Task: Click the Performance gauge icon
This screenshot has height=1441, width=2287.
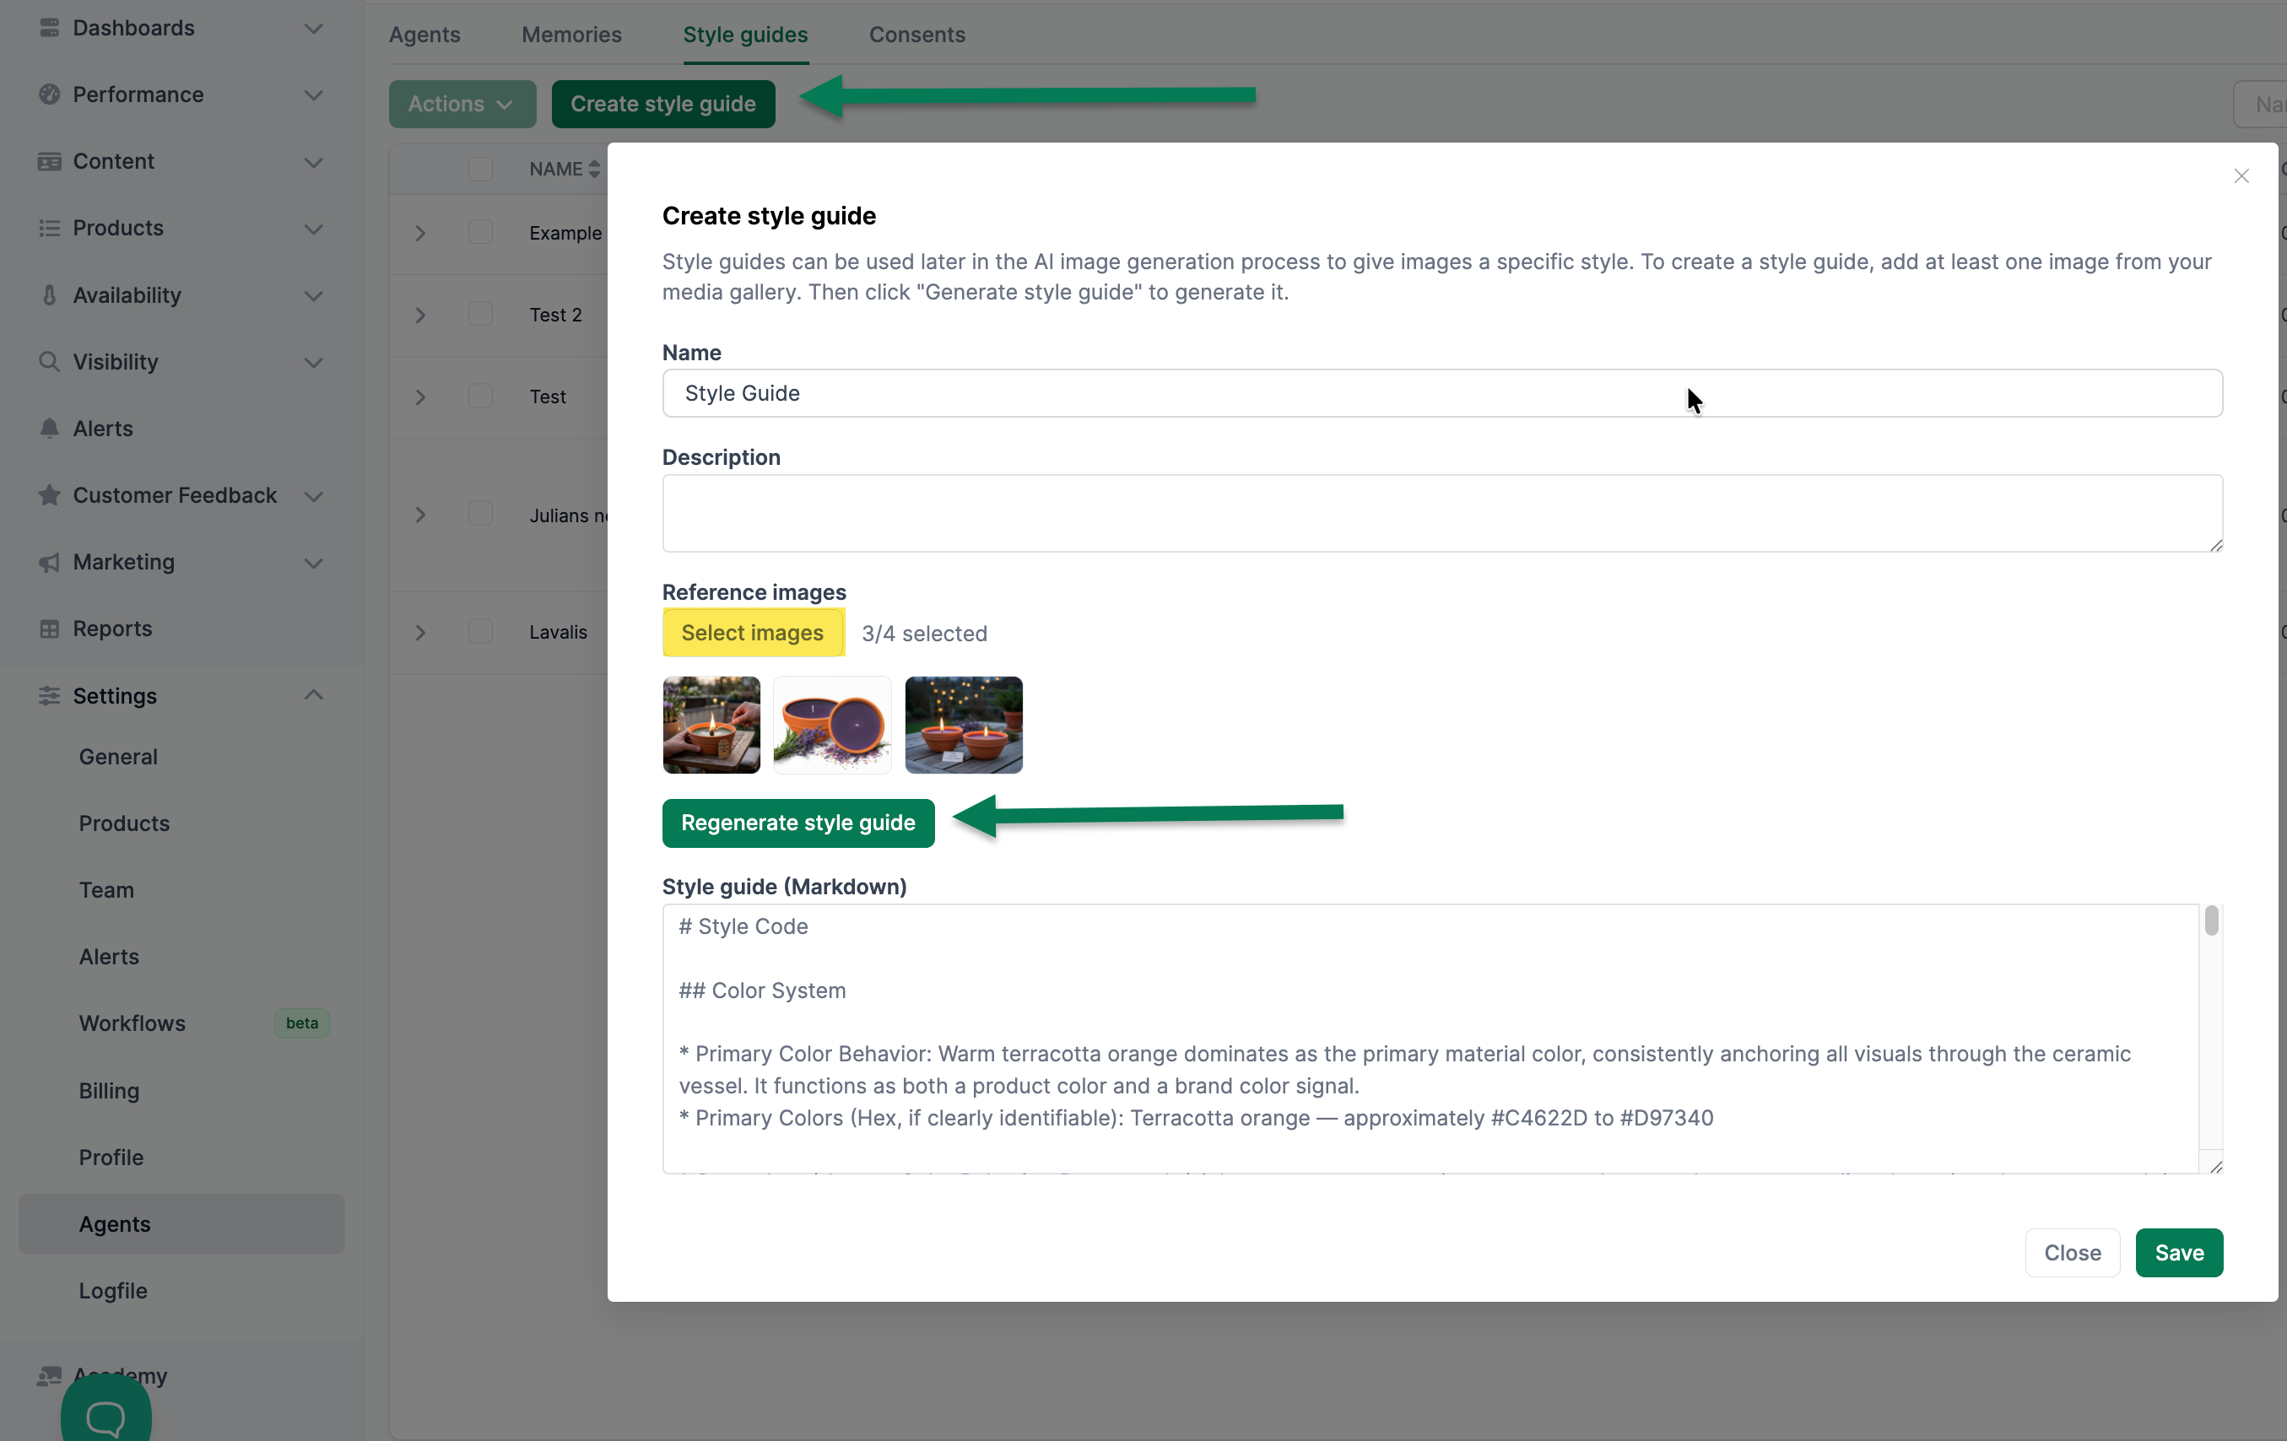Action: tap(50, 95)
